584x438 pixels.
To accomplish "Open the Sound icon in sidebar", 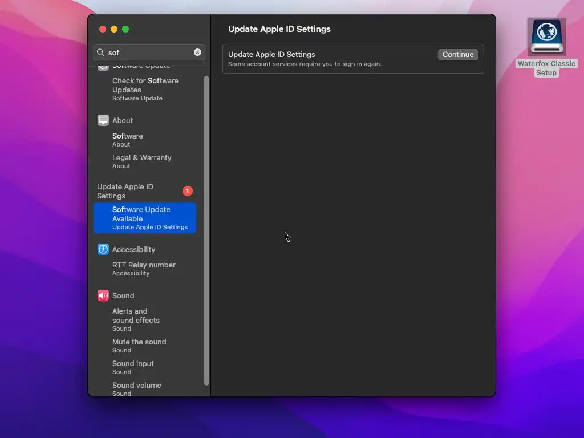I will 103,295.
